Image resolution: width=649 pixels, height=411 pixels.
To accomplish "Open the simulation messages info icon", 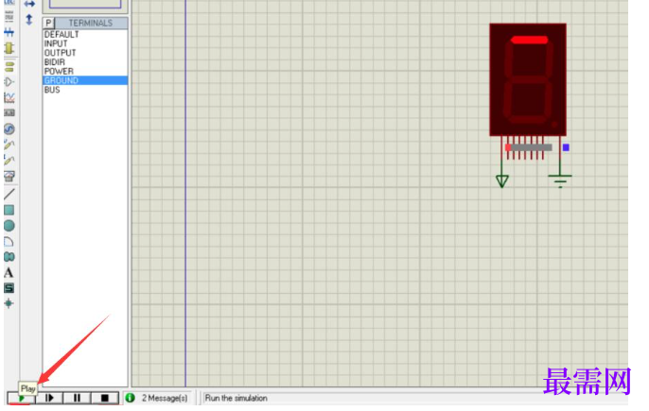I will pos(130,398).
